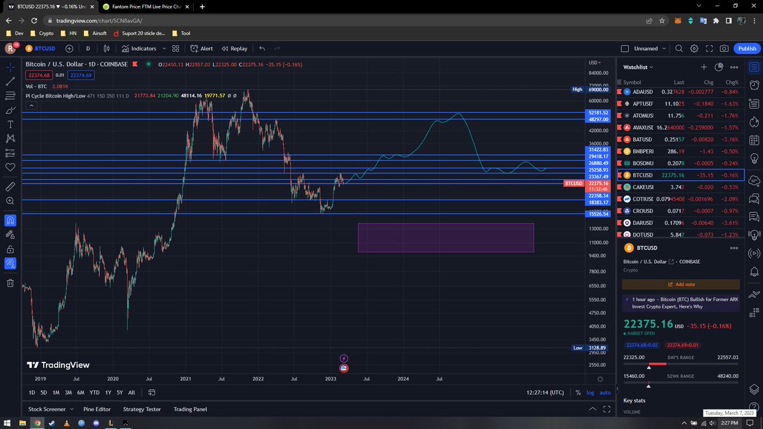Open the go to date calendar icon
763x429 pixels.
click(x=152, y=393)
